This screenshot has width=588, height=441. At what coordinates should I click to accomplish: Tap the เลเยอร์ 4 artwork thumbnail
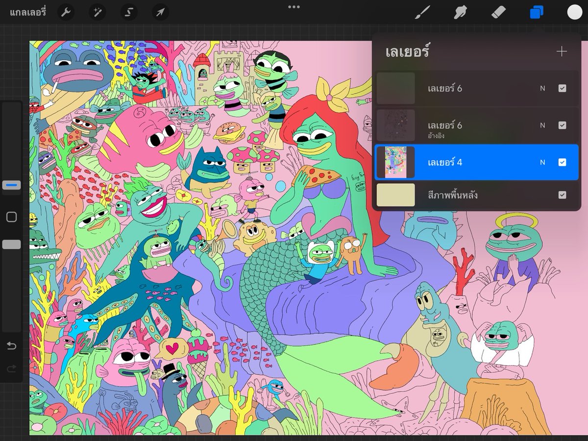[x=396, y=162]
